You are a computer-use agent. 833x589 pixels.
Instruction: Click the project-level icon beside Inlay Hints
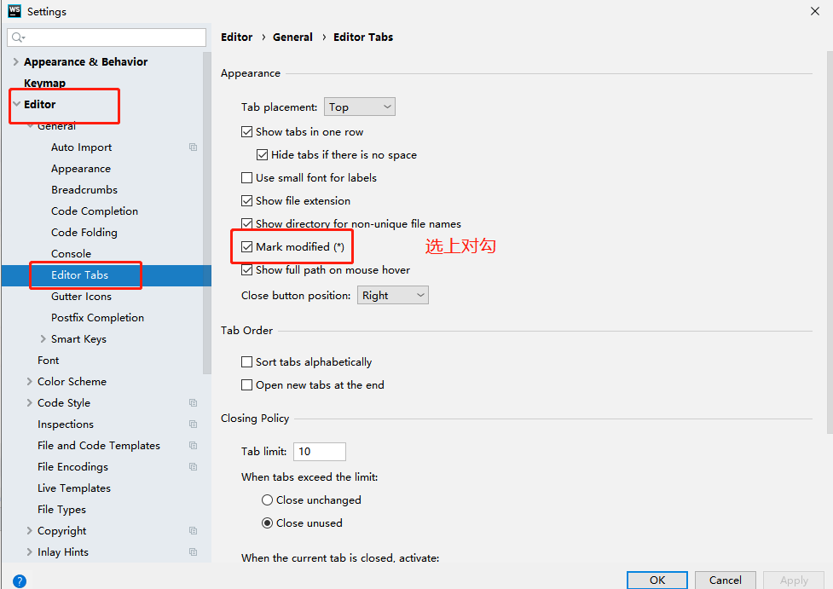coord(193,552)
